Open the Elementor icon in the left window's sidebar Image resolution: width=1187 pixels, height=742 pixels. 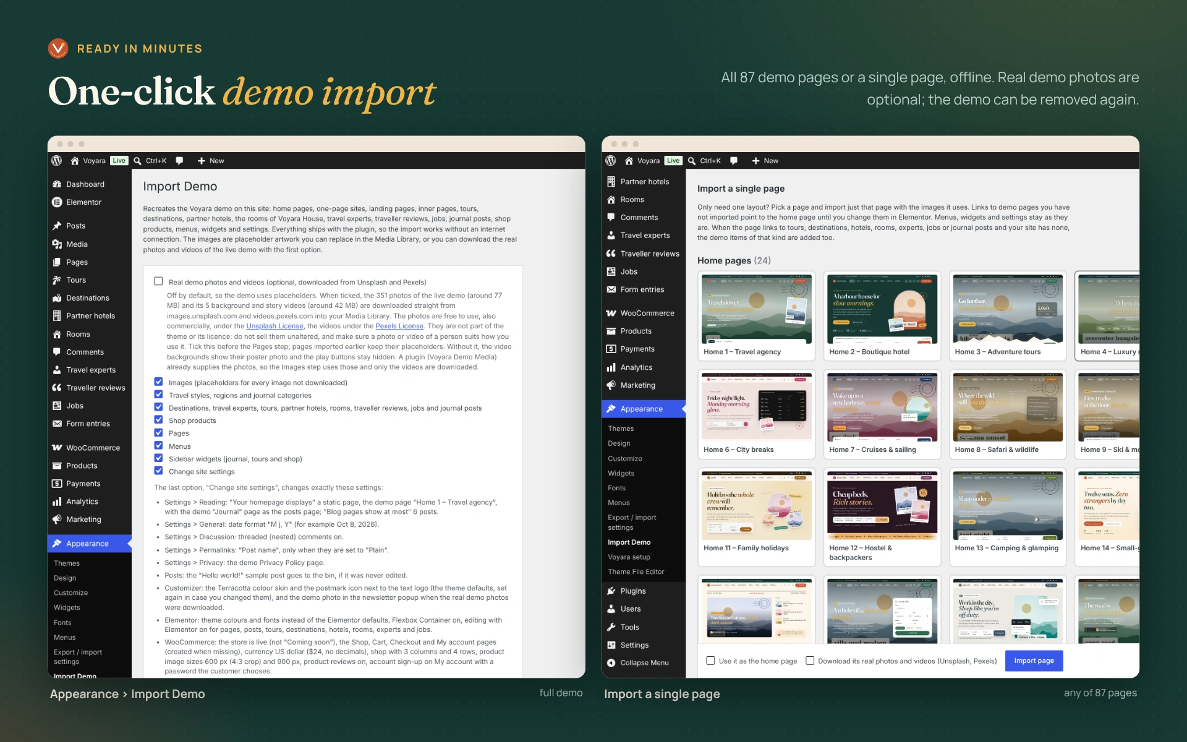(57, 202)
